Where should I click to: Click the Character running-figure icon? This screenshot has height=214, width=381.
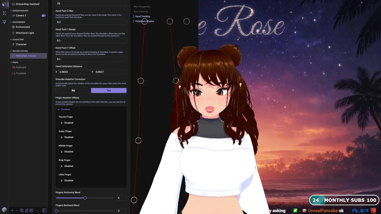pyautogui.click(x=13, y=44)
